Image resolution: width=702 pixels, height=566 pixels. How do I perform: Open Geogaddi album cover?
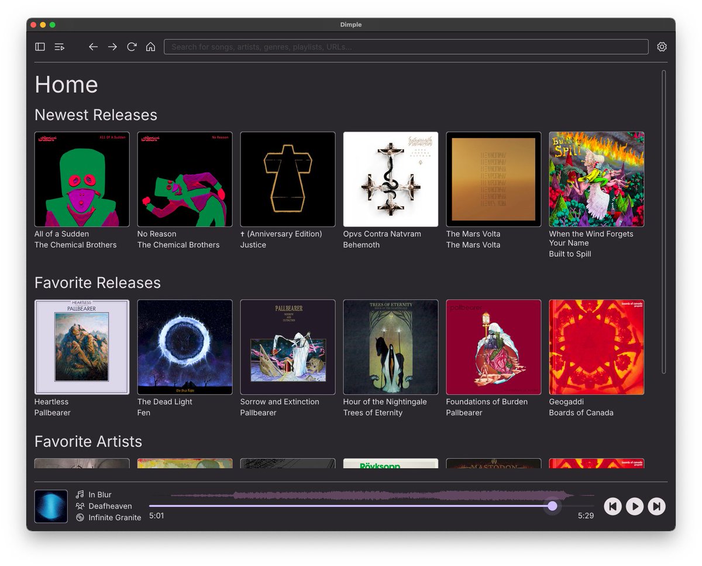pyautogui.click(x=597, y=347)
